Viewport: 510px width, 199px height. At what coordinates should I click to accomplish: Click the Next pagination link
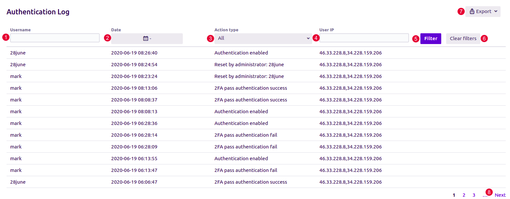point(500,195)
